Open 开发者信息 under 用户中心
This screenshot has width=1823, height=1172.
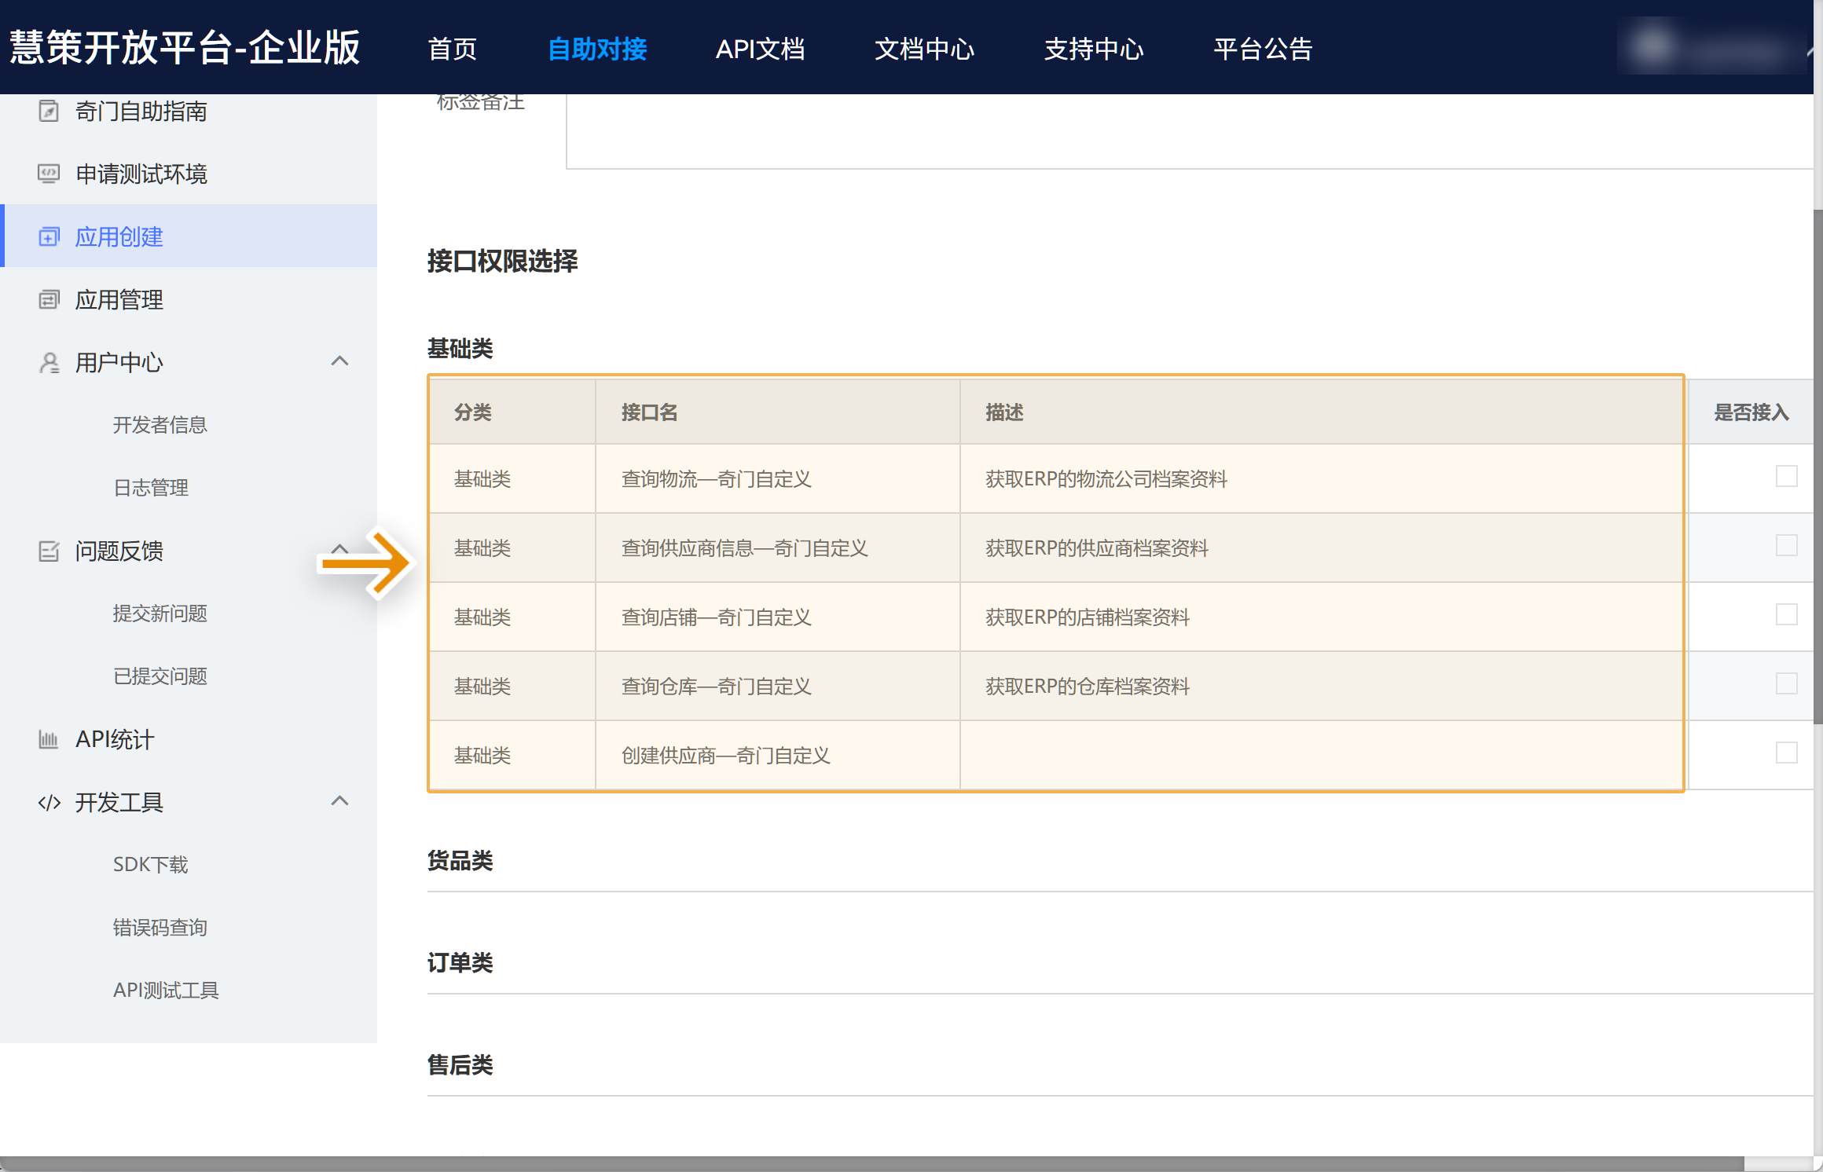tap(160, 425)
